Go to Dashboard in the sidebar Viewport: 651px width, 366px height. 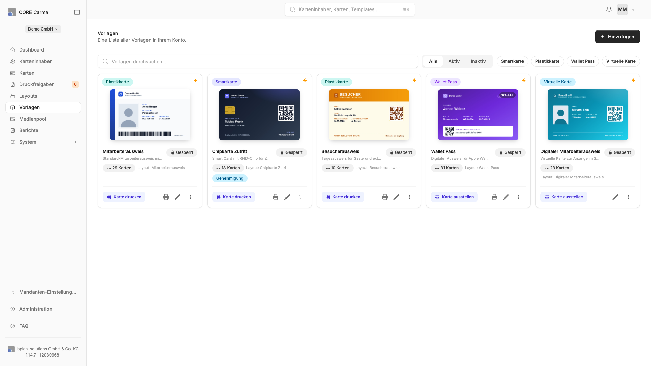coord(43,50)
